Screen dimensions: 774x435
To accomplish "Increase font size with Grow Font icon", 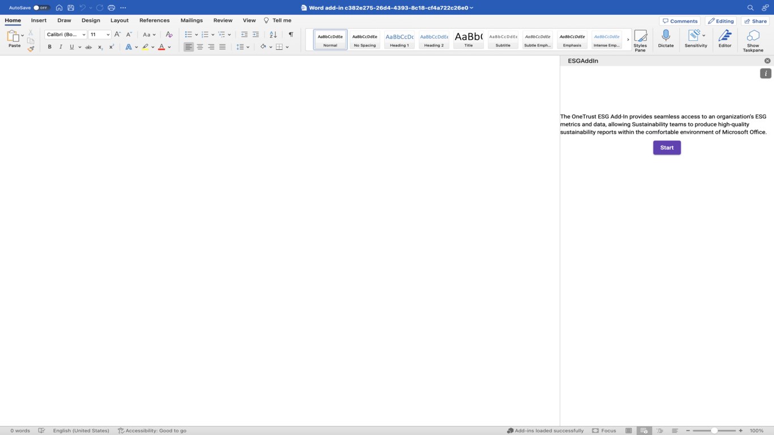I will [x=117, y=35].
